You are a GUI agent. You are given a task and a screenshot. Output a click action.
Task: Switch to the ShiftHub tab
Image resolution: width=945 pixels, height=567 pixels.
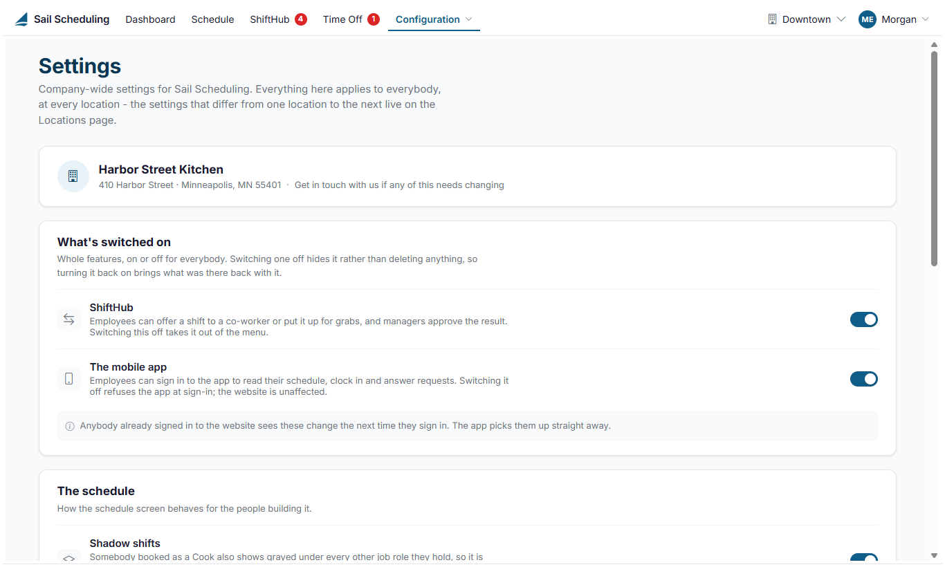point(270,19)
